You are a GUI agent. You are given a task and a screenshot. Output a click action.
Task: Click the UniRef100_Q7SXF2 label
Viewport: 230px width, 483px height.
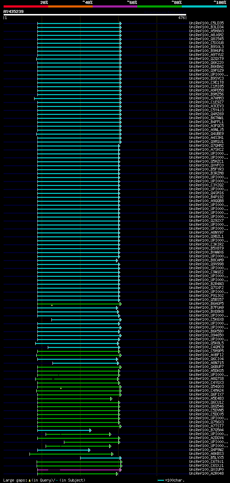(206, 288)
